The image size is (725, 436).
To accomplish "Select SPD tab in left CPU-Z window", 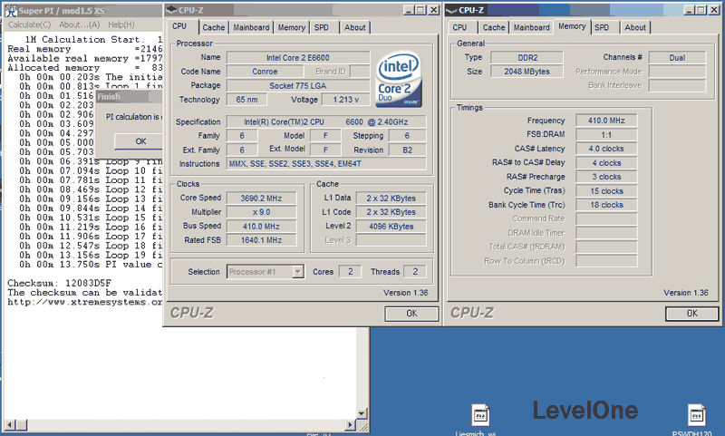I will [x=322, y=27].
